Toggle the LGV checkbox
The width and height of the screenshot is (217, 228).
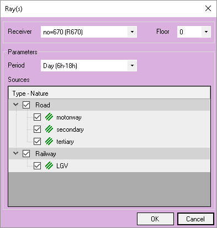coord(37,165)
